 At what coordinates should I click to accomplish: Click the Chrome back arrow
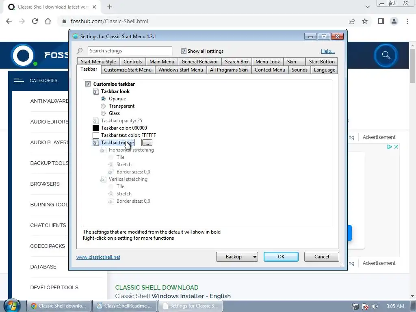tap(9, 21)
